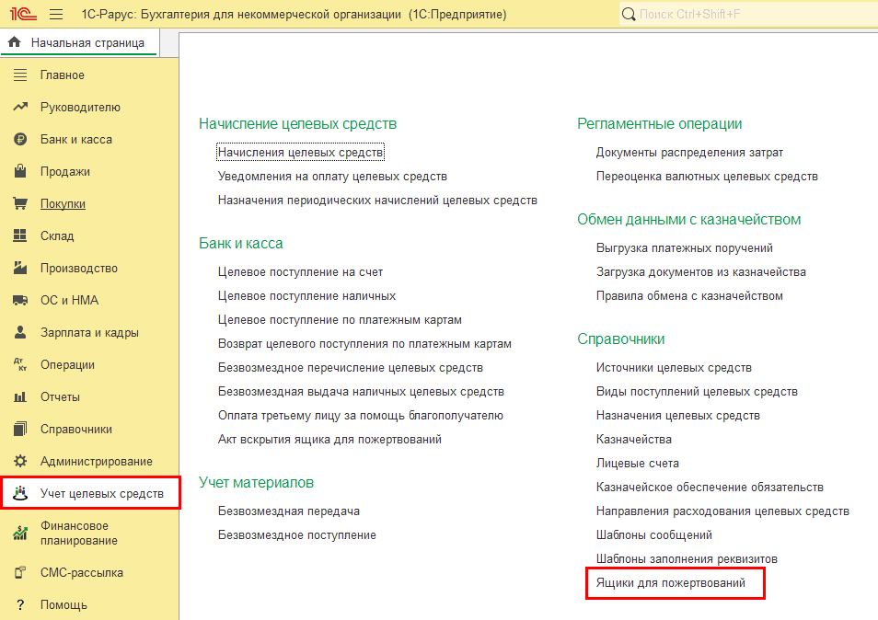The height and width of the screenshot is (620, 878).
Task: Click the Операции Дт/Кт icon
Action: (x=20, y=365)
